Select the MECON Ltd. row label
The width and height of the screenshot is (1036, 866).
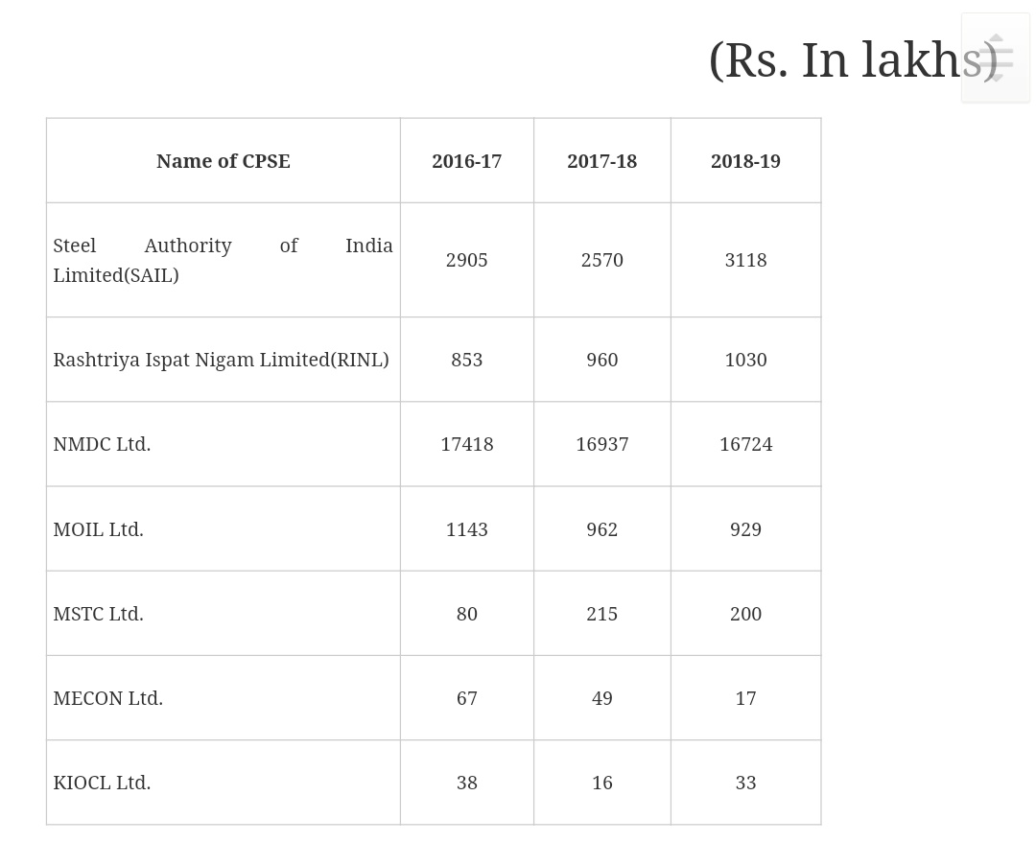(107, 698)
